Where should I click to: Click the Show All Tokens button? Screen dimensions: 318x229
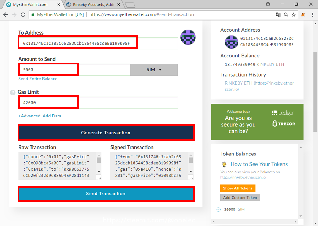click(x=238, y=188)
